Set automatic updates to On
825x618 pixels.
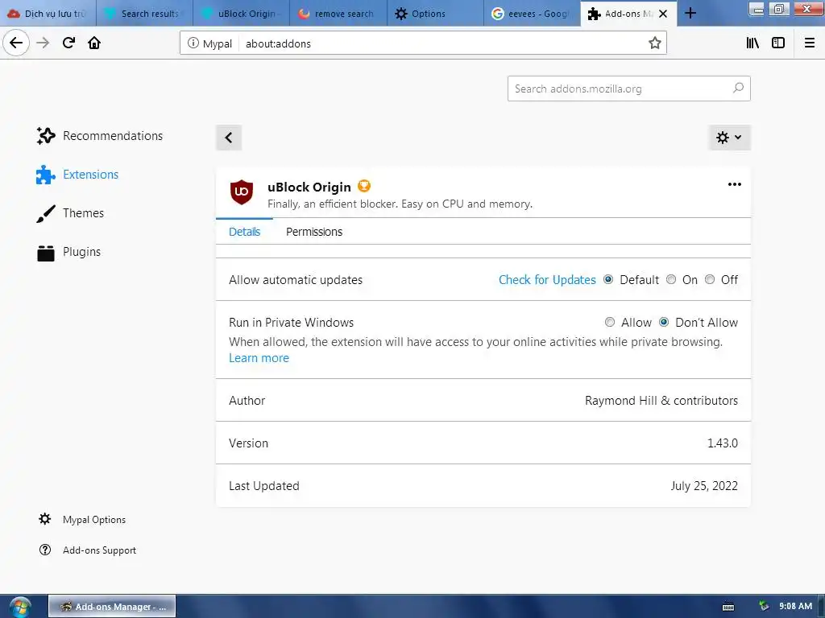pos(671,279)
